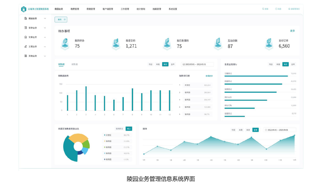Toggle 现场登记 in the pie chart panel
324x186 pixels.
coord(119,129)
